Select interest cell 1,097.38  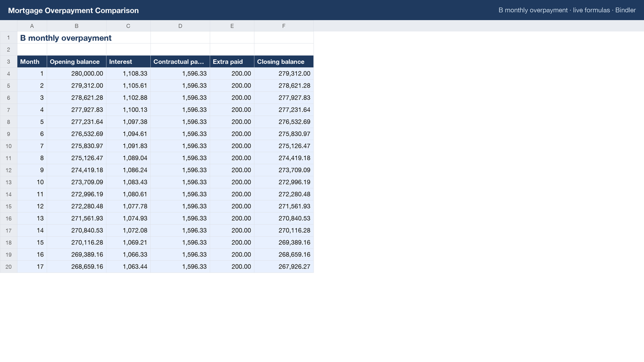coord(128,122)
